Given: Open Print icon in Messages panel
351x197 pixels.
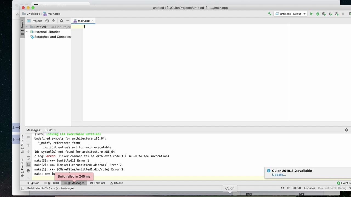Looking at the screenshot, I should pyautogui.click(x=28, y=170).
